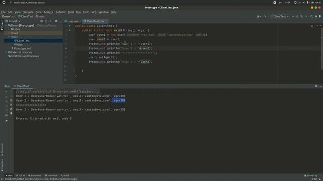Print the Run console output
The image size is (323, 181).
tap(11, 109)
